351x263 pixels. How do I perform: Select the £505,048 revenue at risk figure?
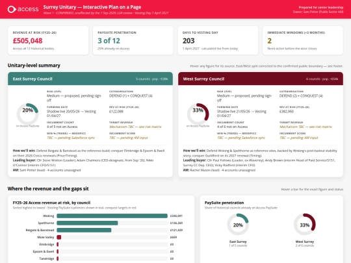(x=27, y=41)
